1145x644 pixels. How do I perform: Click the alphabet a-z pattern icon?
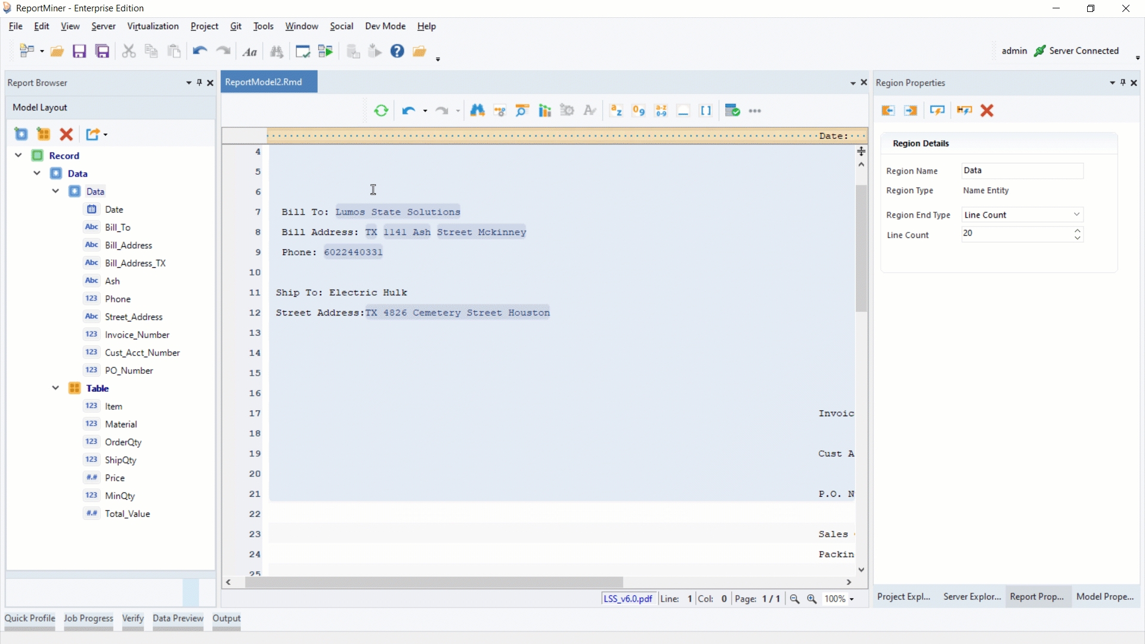pyautogui.click(x=616, y=110)
